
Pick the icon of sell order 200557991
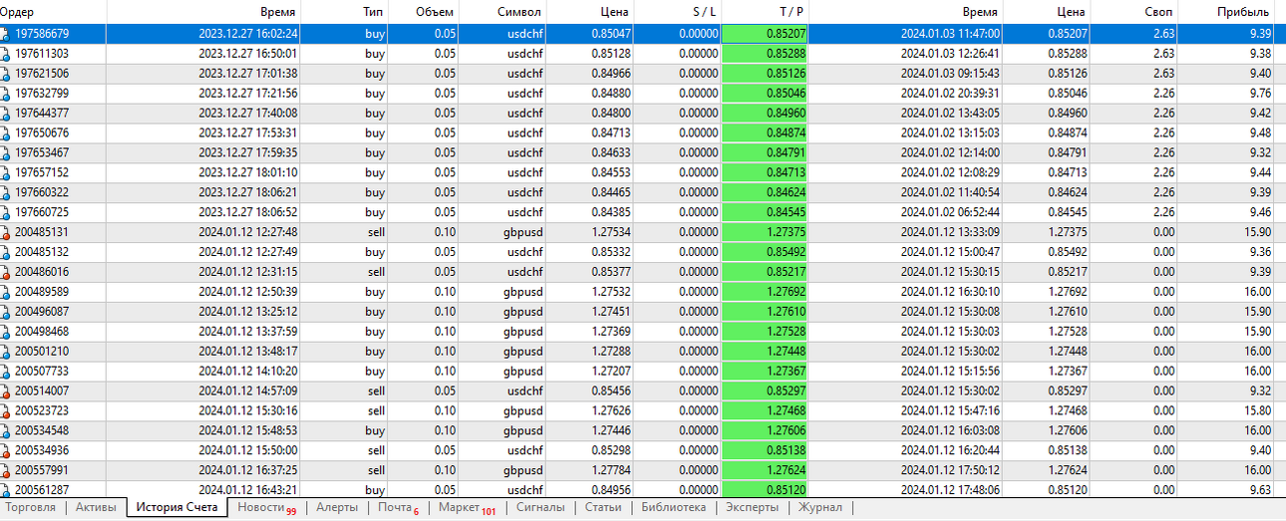5,470
